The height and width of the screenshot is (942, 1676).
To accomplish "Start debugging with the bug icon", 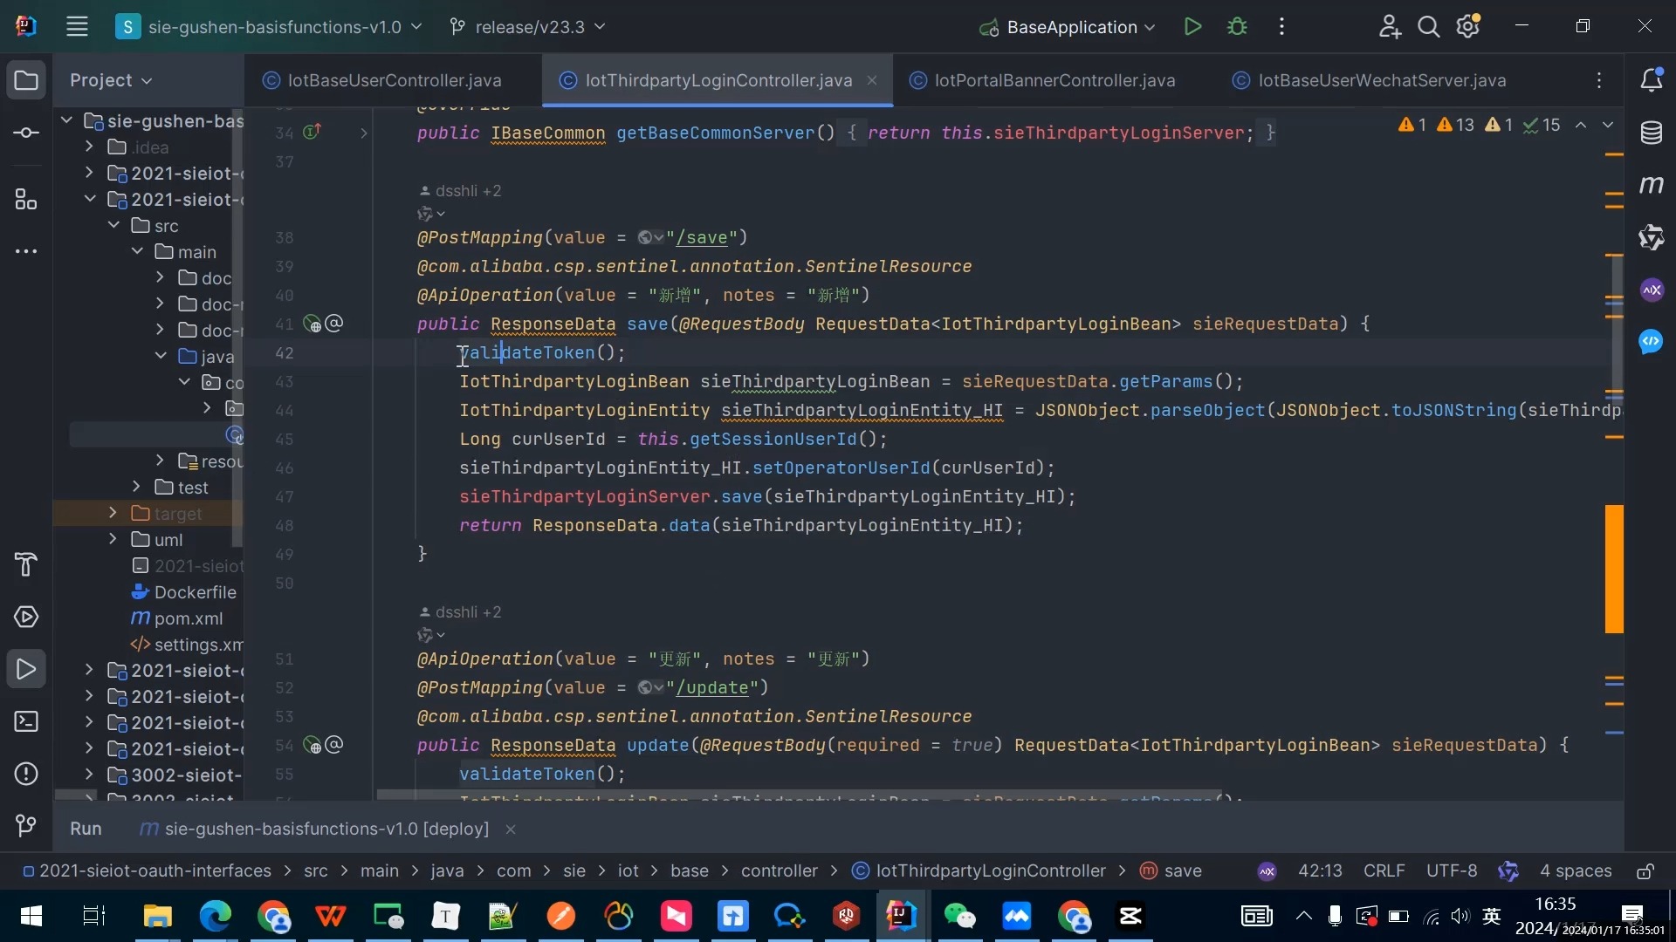I will (x=1237, y=27).
